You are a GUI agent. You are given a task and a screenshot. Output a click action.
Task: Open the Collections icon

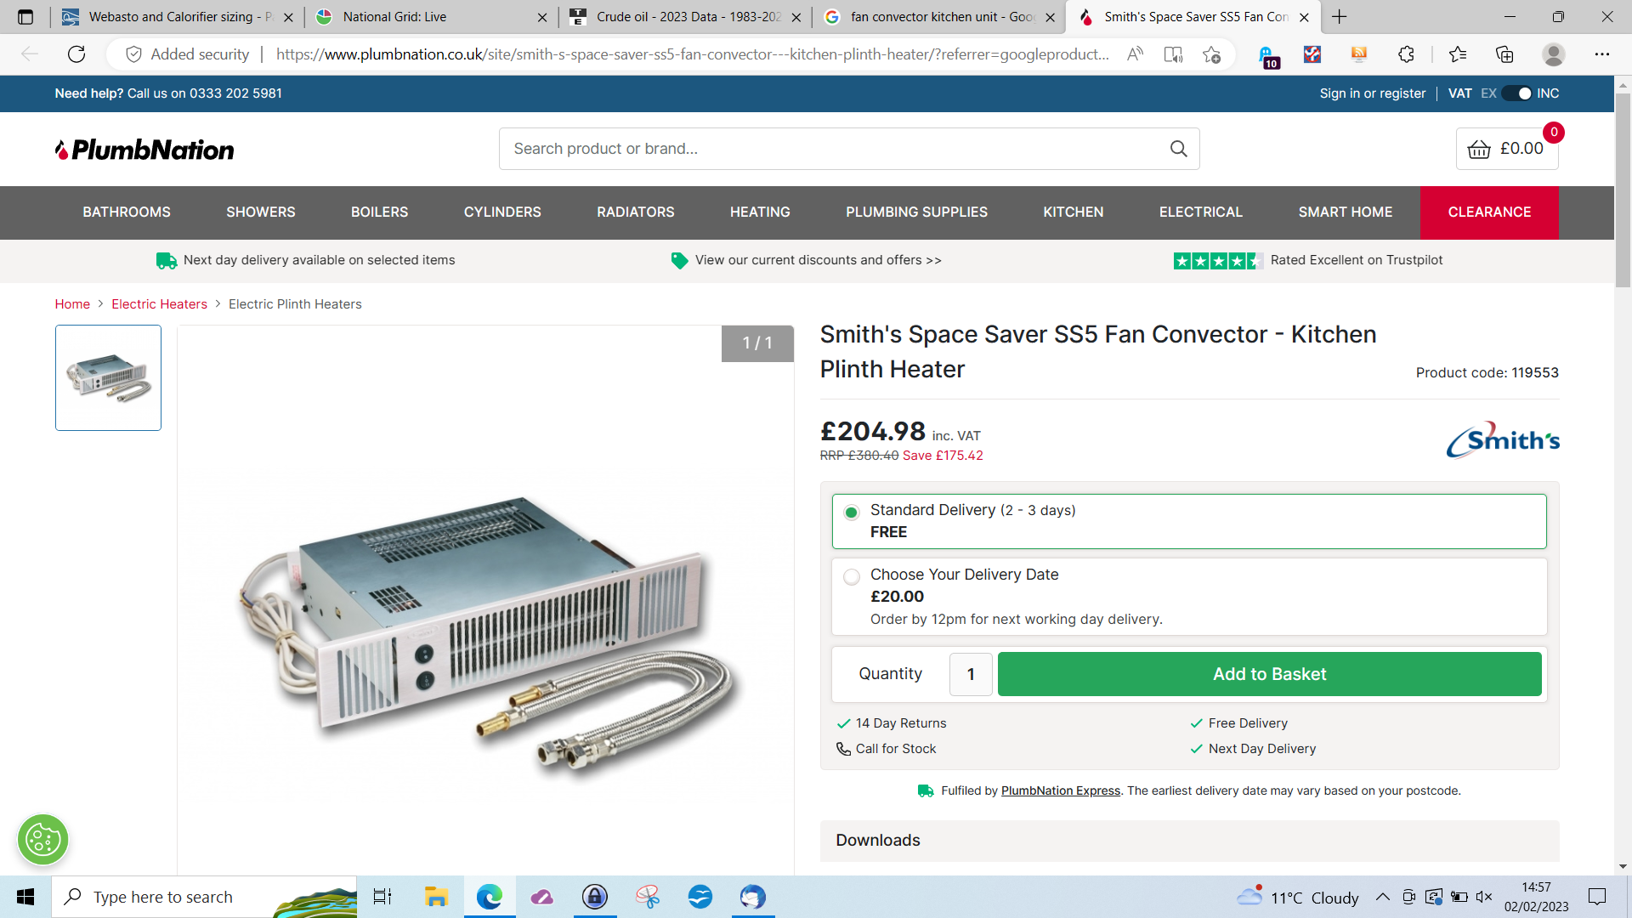pos(1504,54)
